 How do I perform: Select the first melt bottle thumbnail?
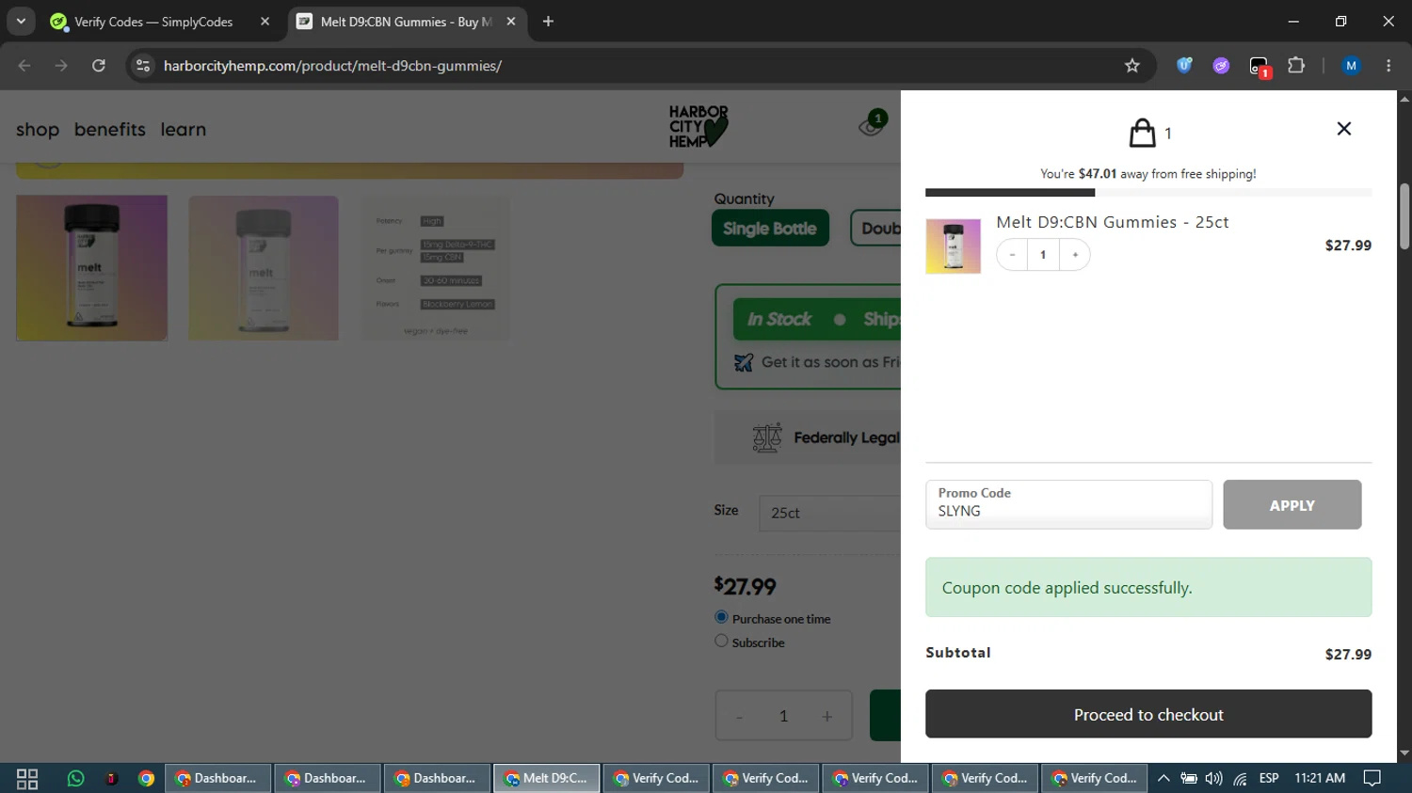coord(91,268)
